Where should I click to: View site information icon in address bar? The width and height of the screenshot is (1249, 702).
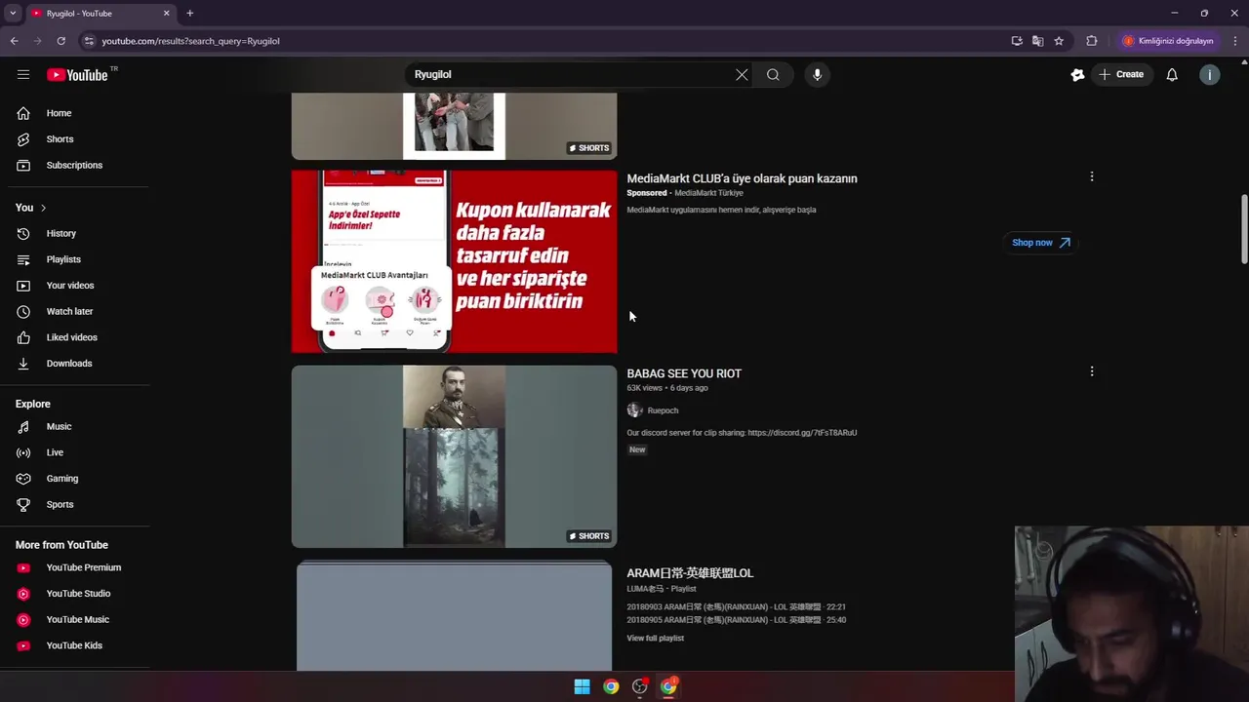click(x=89, y=41)
